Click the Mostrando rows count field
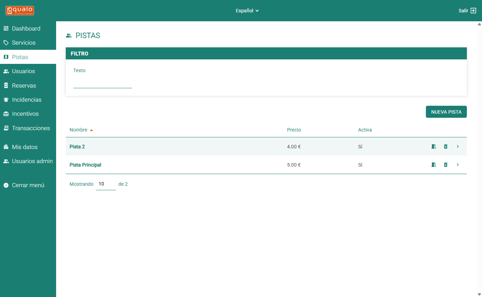This screenshot has width=482, height=297. pyautogui.click(x=106, y=184)
